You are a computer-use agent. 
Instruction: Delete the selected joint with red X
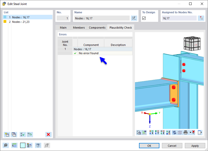click(48, 134)
